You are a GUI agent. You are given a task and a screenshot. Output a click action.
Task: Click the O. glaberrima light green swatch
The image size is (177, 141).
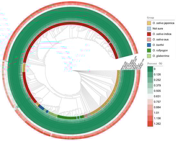[149, 56]
